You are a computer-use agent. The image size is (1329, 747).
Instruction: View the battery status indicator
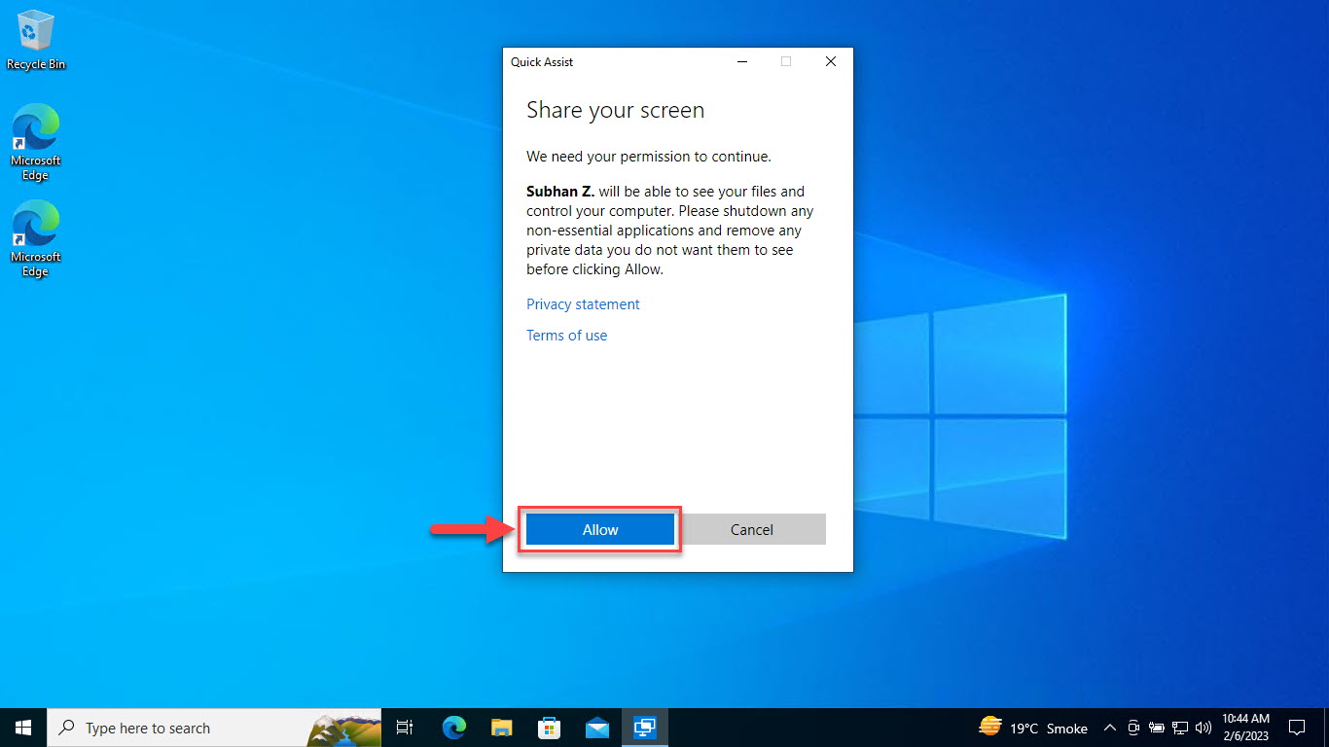(1156, 728)
